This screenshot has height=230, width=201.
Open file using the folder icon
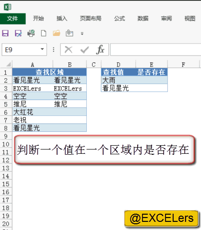click(57, 33)
